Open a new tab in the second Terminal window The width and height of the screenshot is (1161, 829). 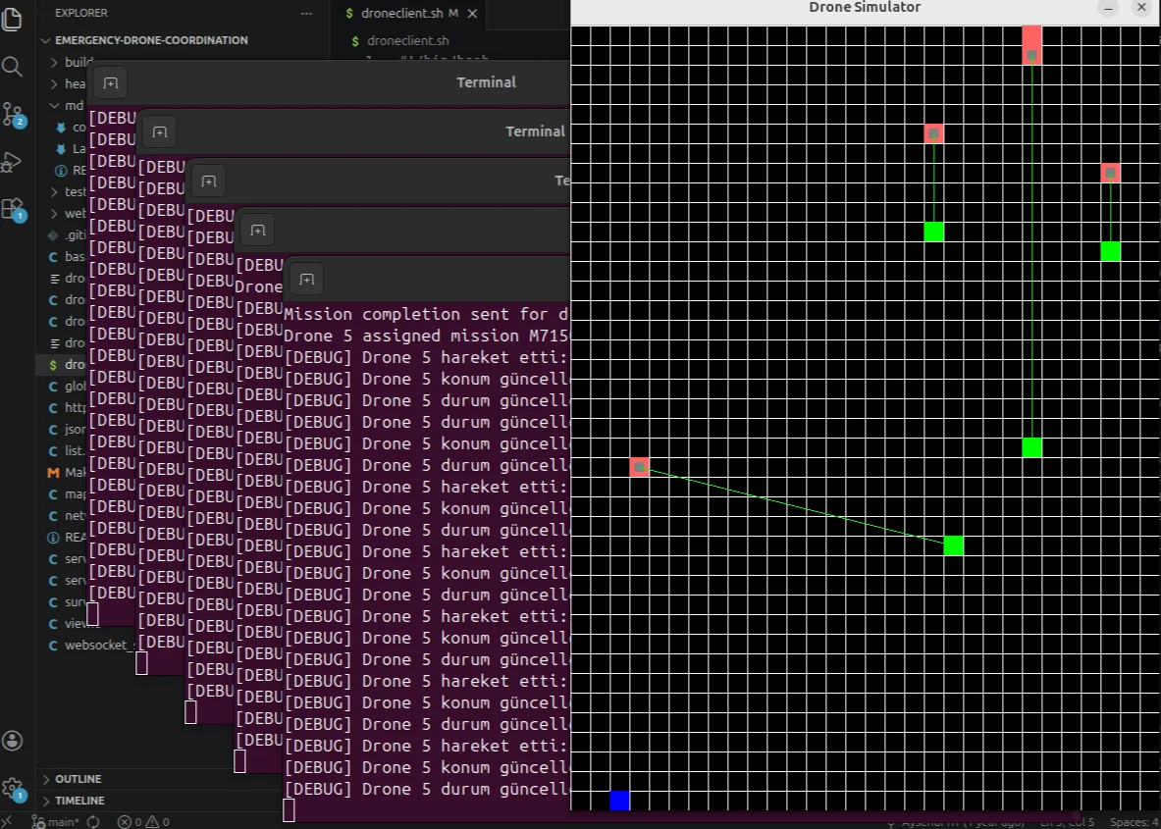pyautogui.click(x=159, y=131)
